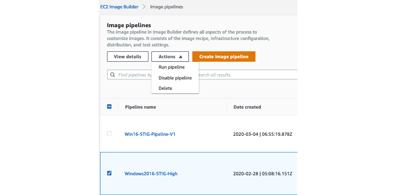
Task: Open the Win16-STIG-Pipeline-V1 pipeline link
Action: (150, 134)
